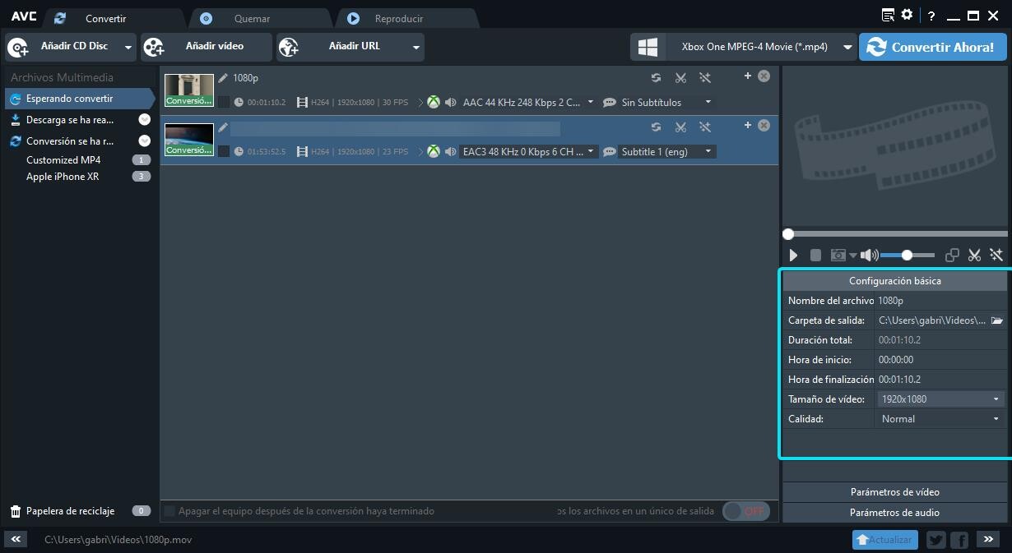
Task: Change Subtitle 1 (eng) using its dropdown
Action: coord(707,151)
